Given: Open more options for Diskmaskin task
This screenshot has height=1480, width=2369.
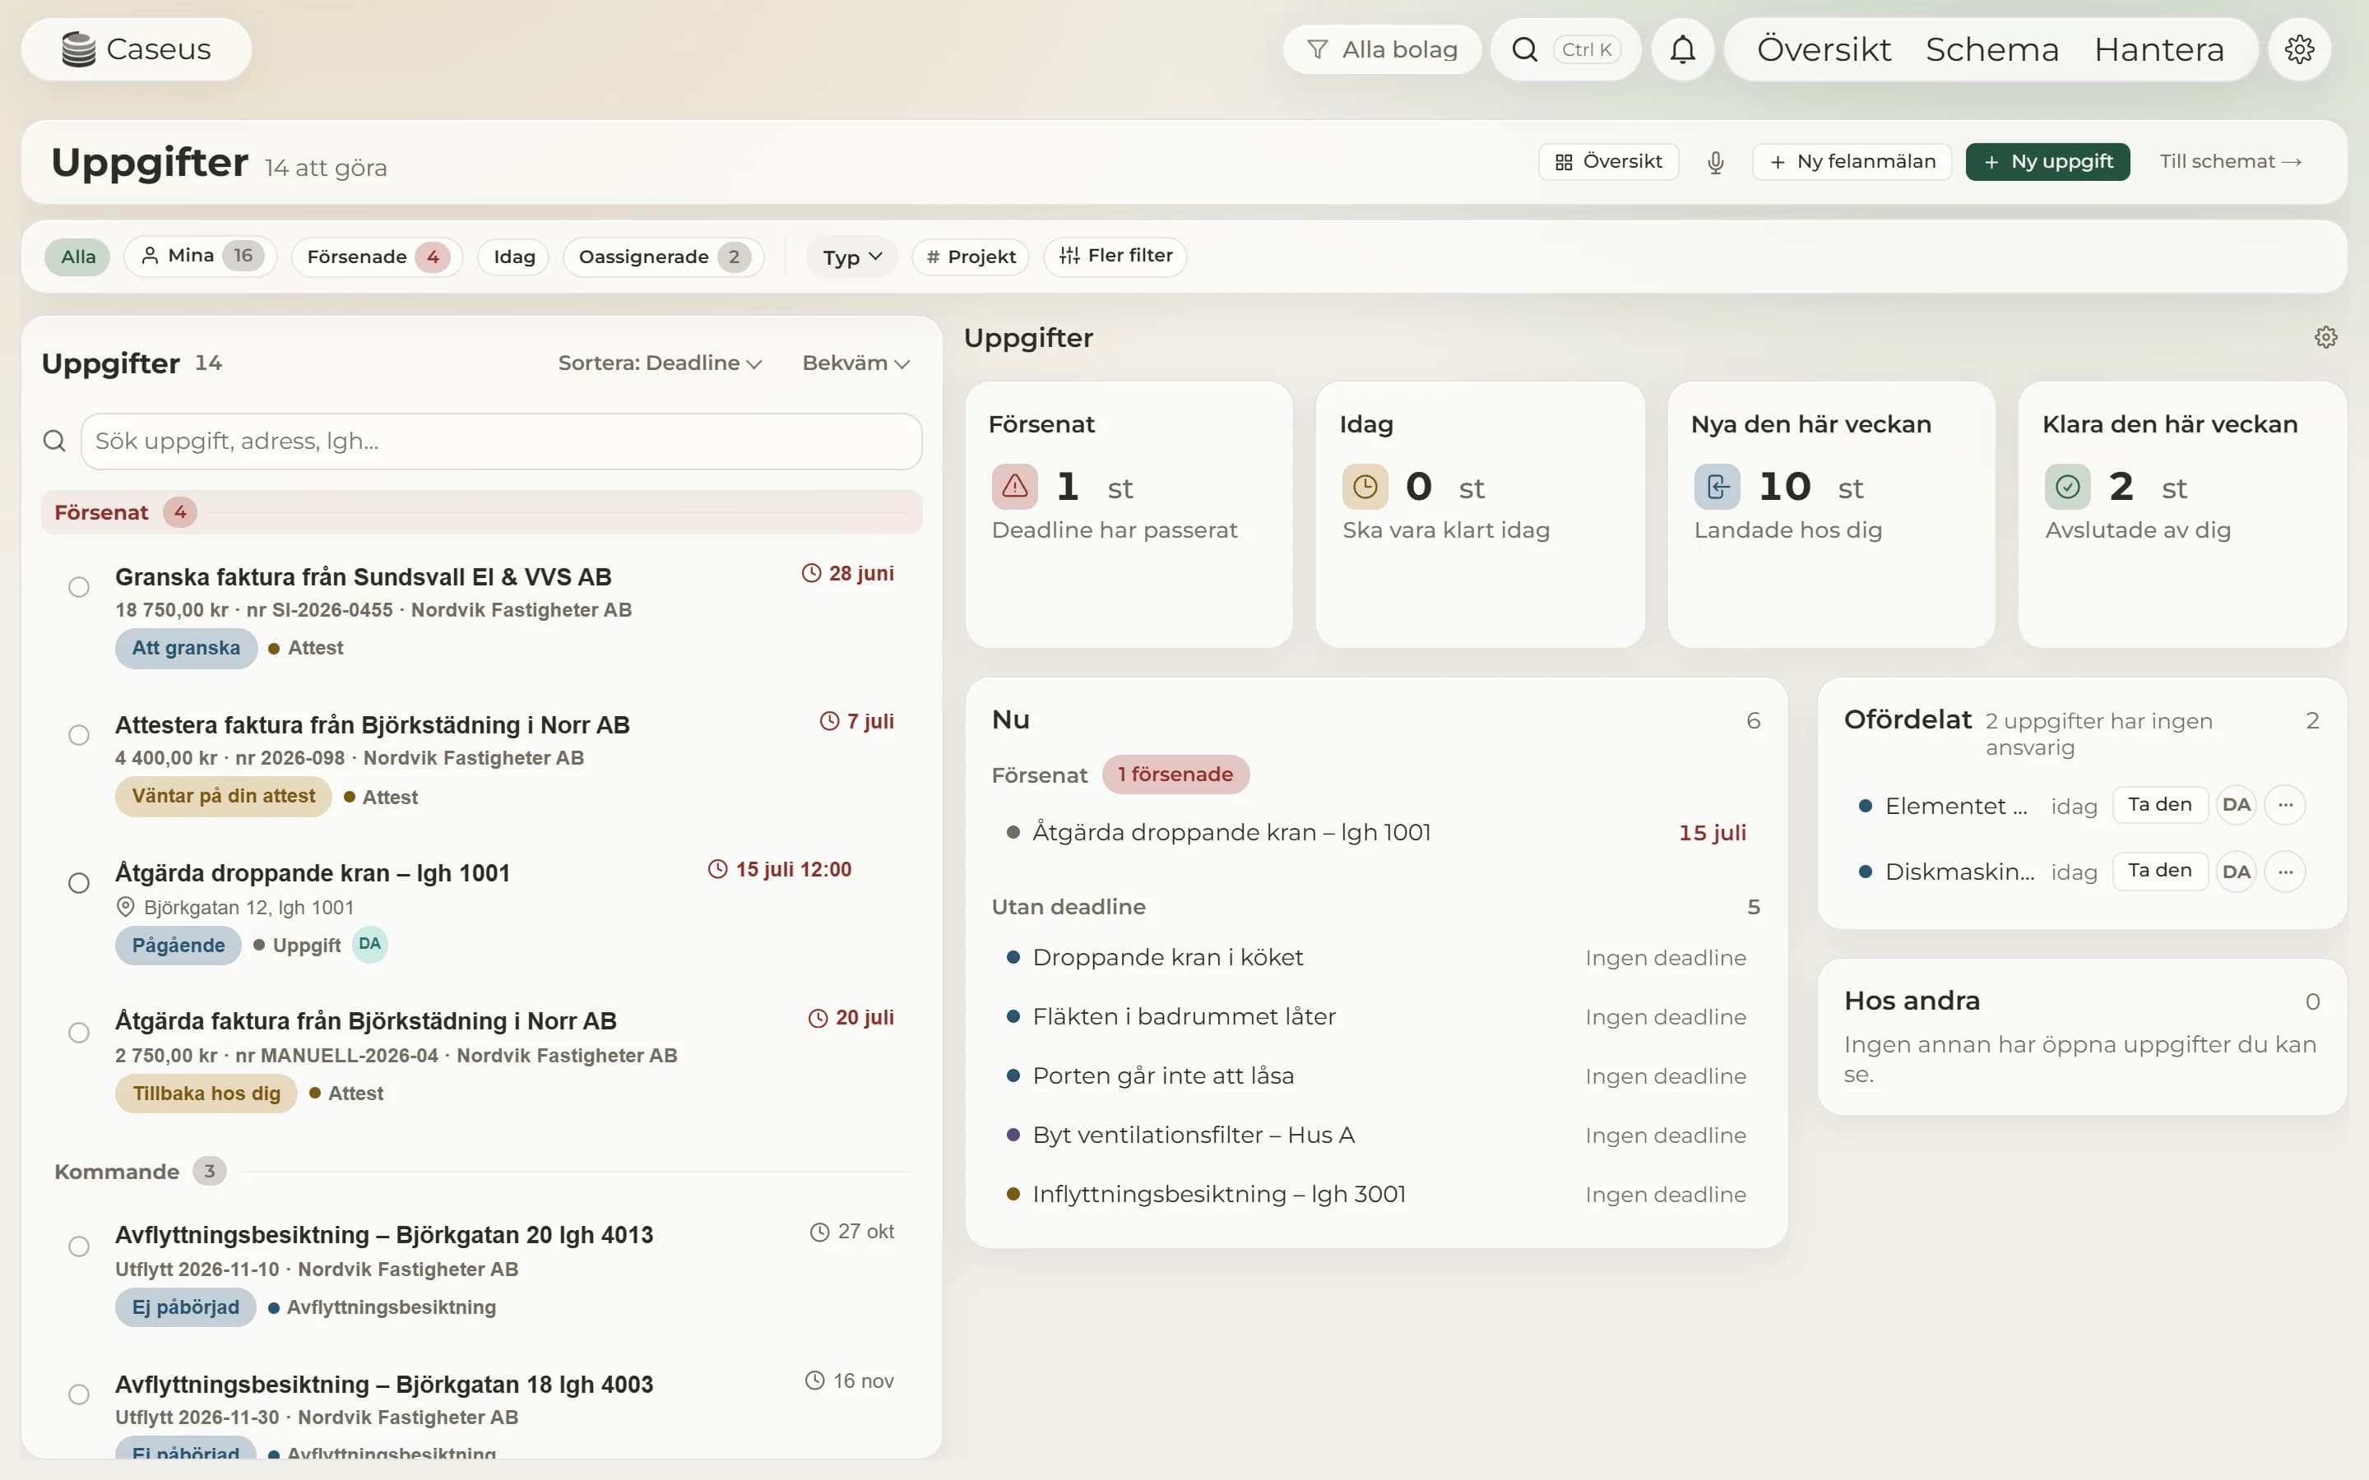Looking at the screenshot, I should (x=2285, y=872).
